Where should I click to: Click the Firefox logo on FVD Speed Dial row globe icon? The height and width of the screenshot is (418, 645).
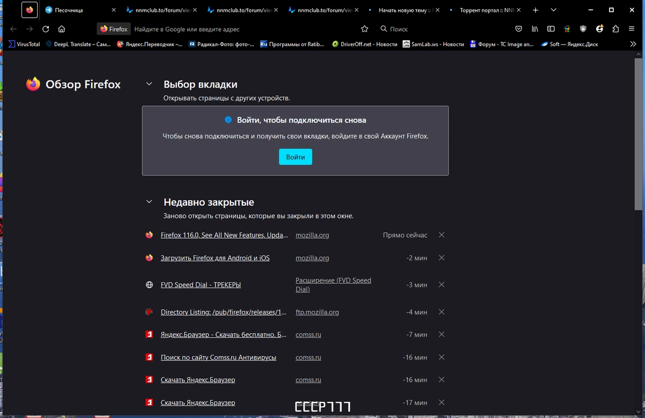point(149,285)
